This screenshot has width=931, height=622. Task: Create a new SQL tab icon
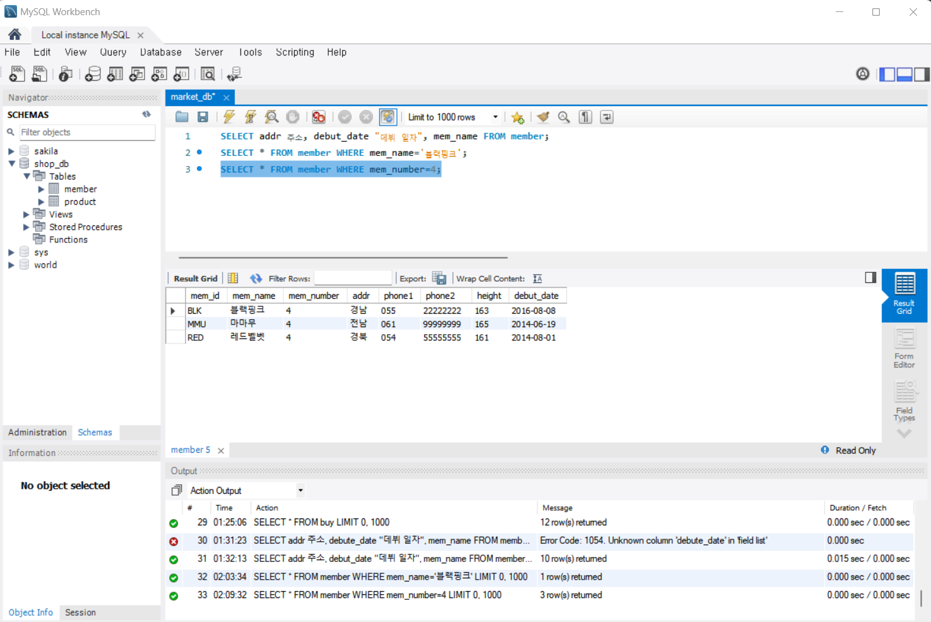coord(17,74)
